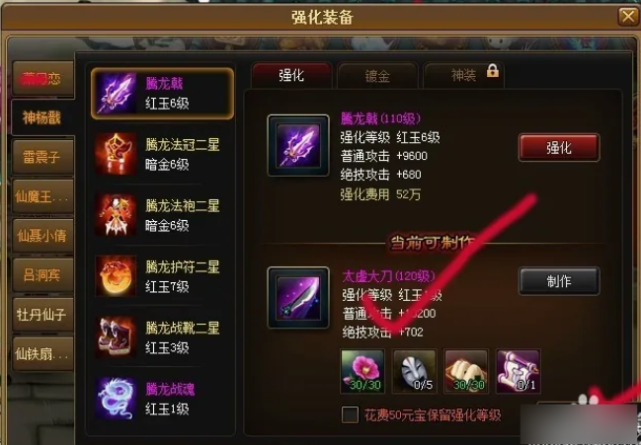Click the dumpling material icon showing 30/30
The width and height of the screenshot is (641, 445).
pyautogui.click(x=466, y=371)
